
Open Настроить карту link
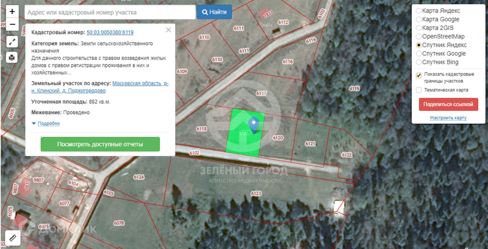[448, 118]
